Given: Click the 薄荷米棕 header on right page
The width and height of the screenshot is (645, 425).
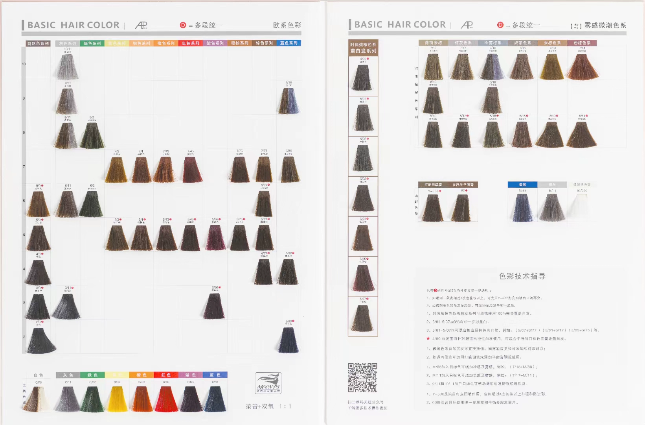Looking at the screenshot, I should [x=433, y=43].
